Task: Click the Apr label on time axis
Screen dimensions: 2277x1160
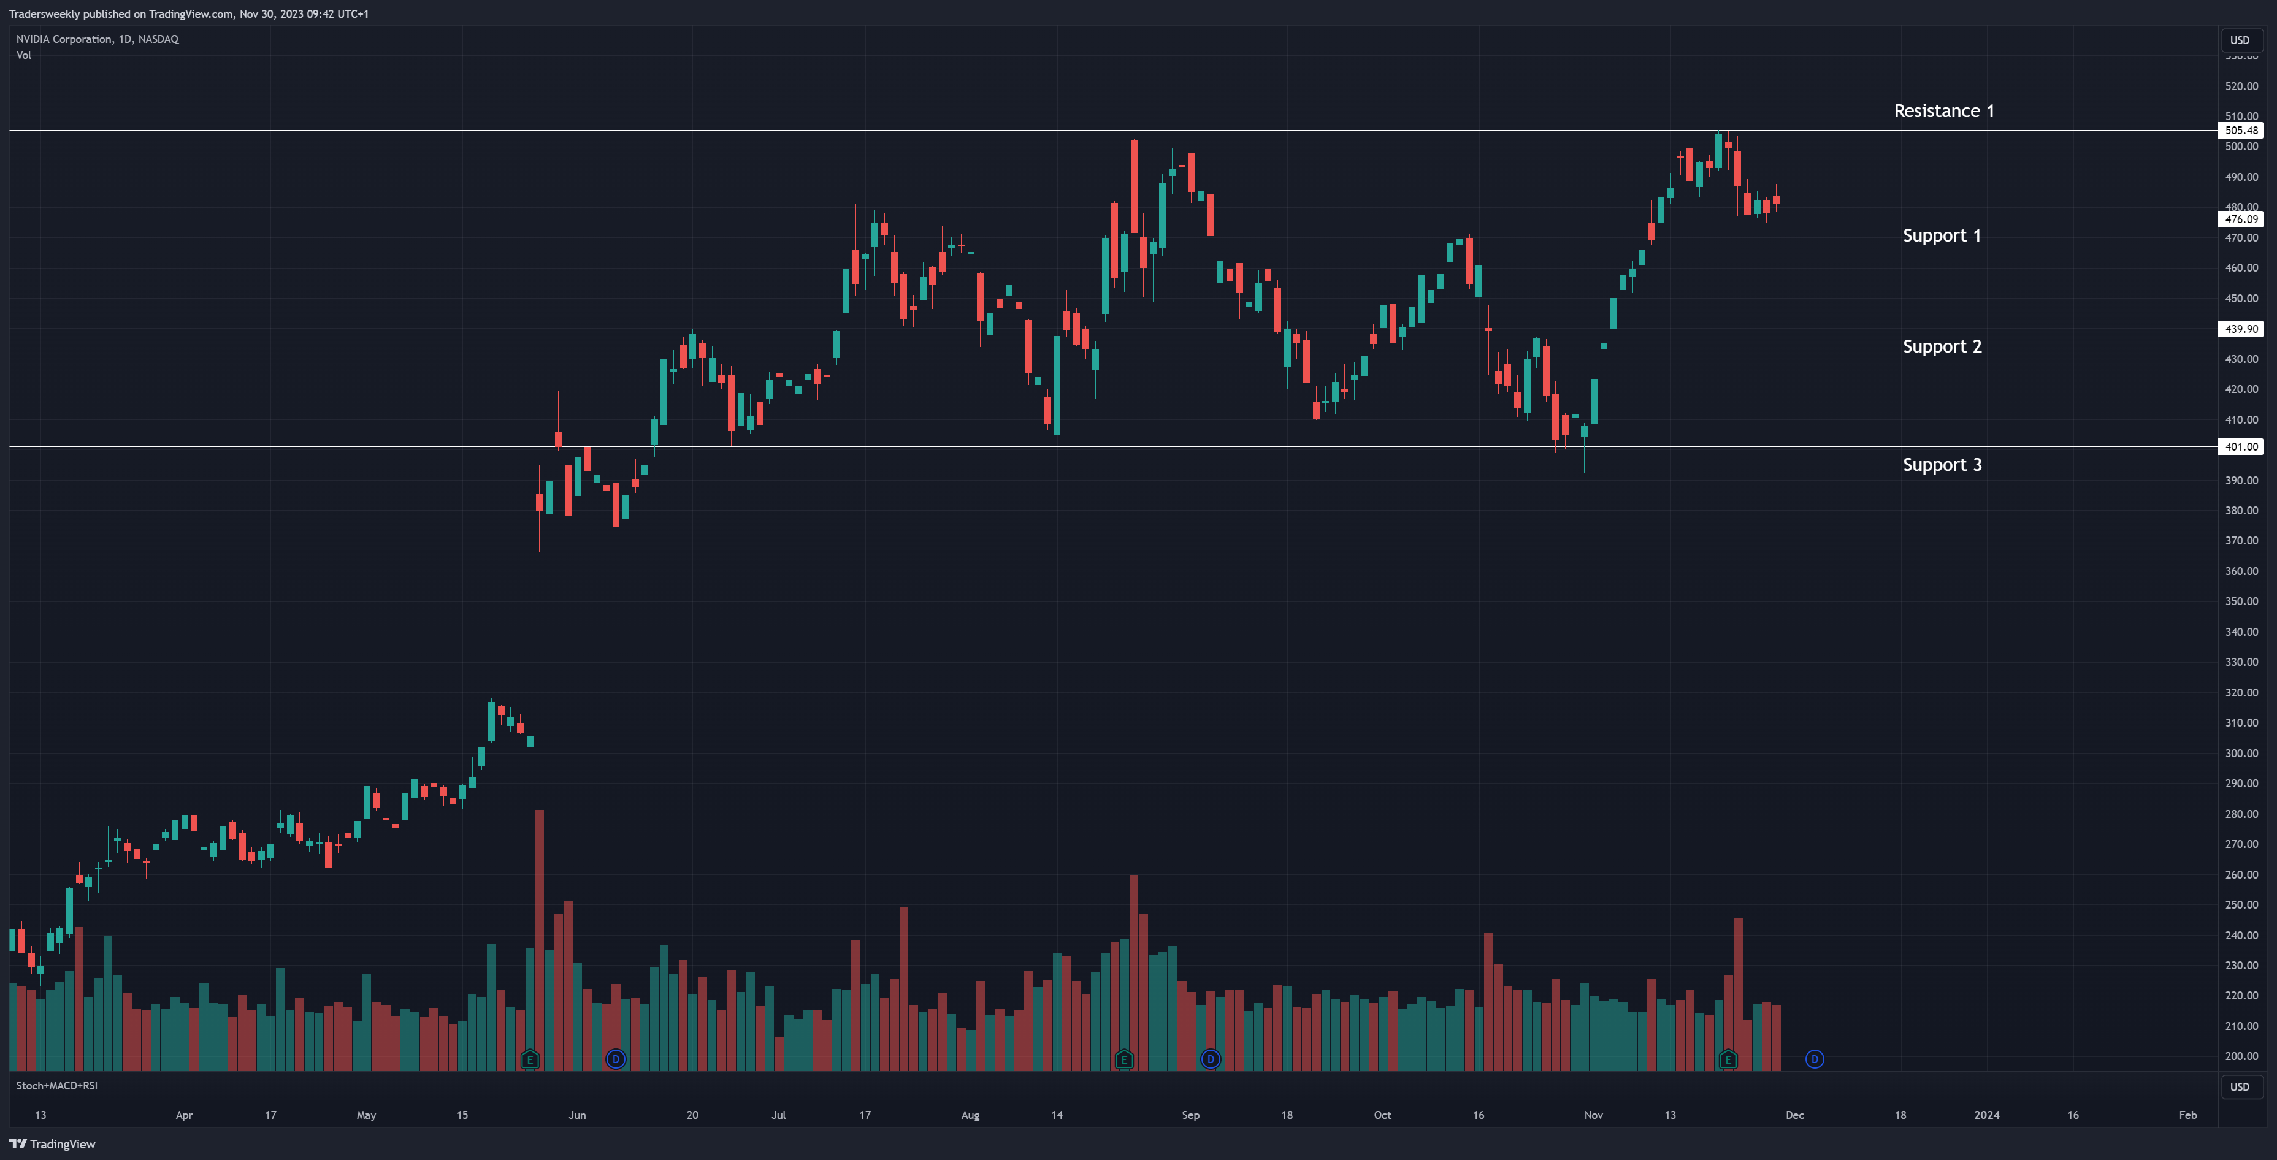Action: pos(184,1115)
